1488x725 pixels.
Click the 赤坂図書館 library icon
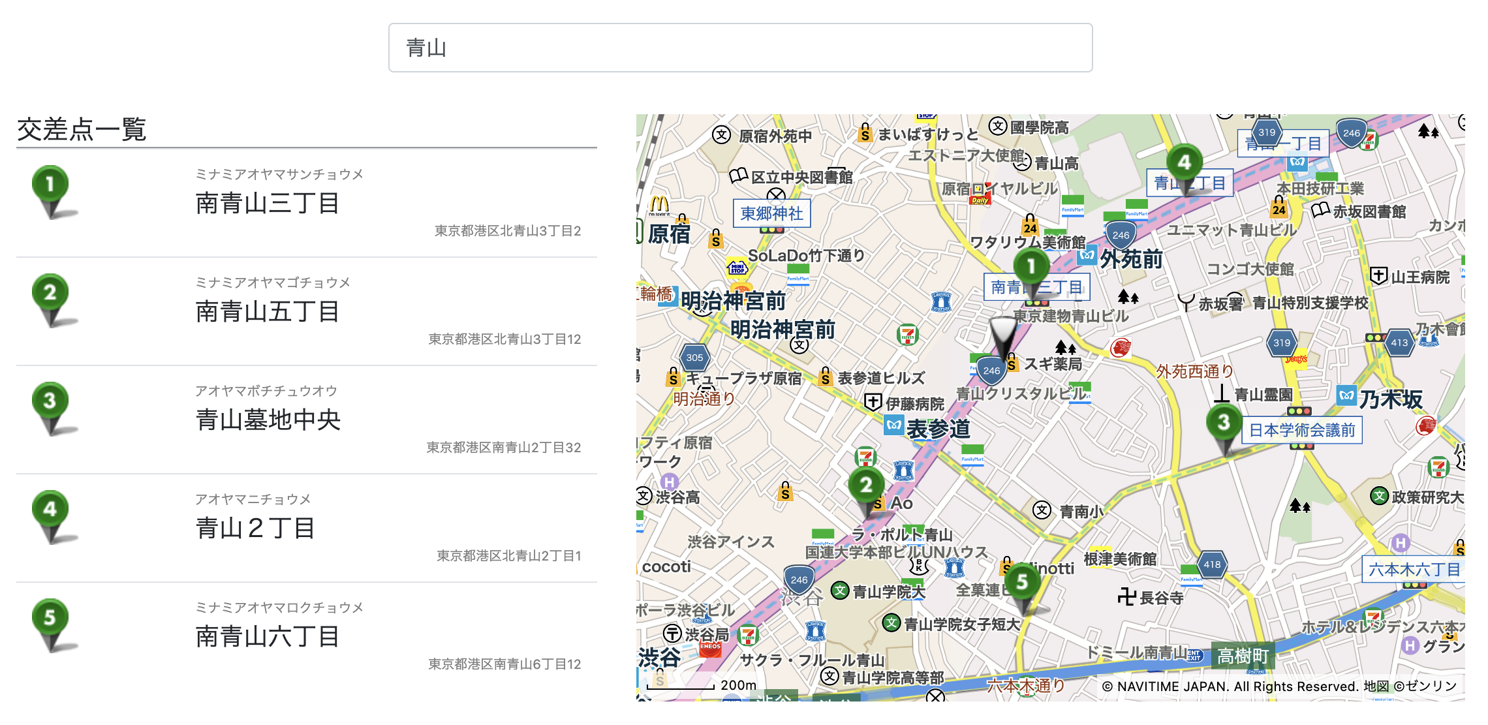coord(1320,210)
